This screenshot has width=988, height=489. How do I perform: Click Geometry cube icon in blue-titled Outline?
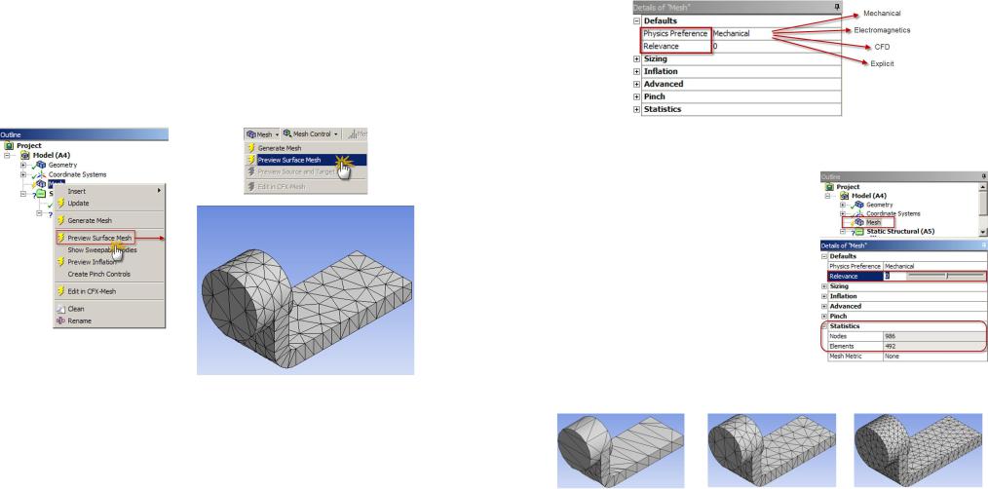pyautogui.click(x=41, y=165)
